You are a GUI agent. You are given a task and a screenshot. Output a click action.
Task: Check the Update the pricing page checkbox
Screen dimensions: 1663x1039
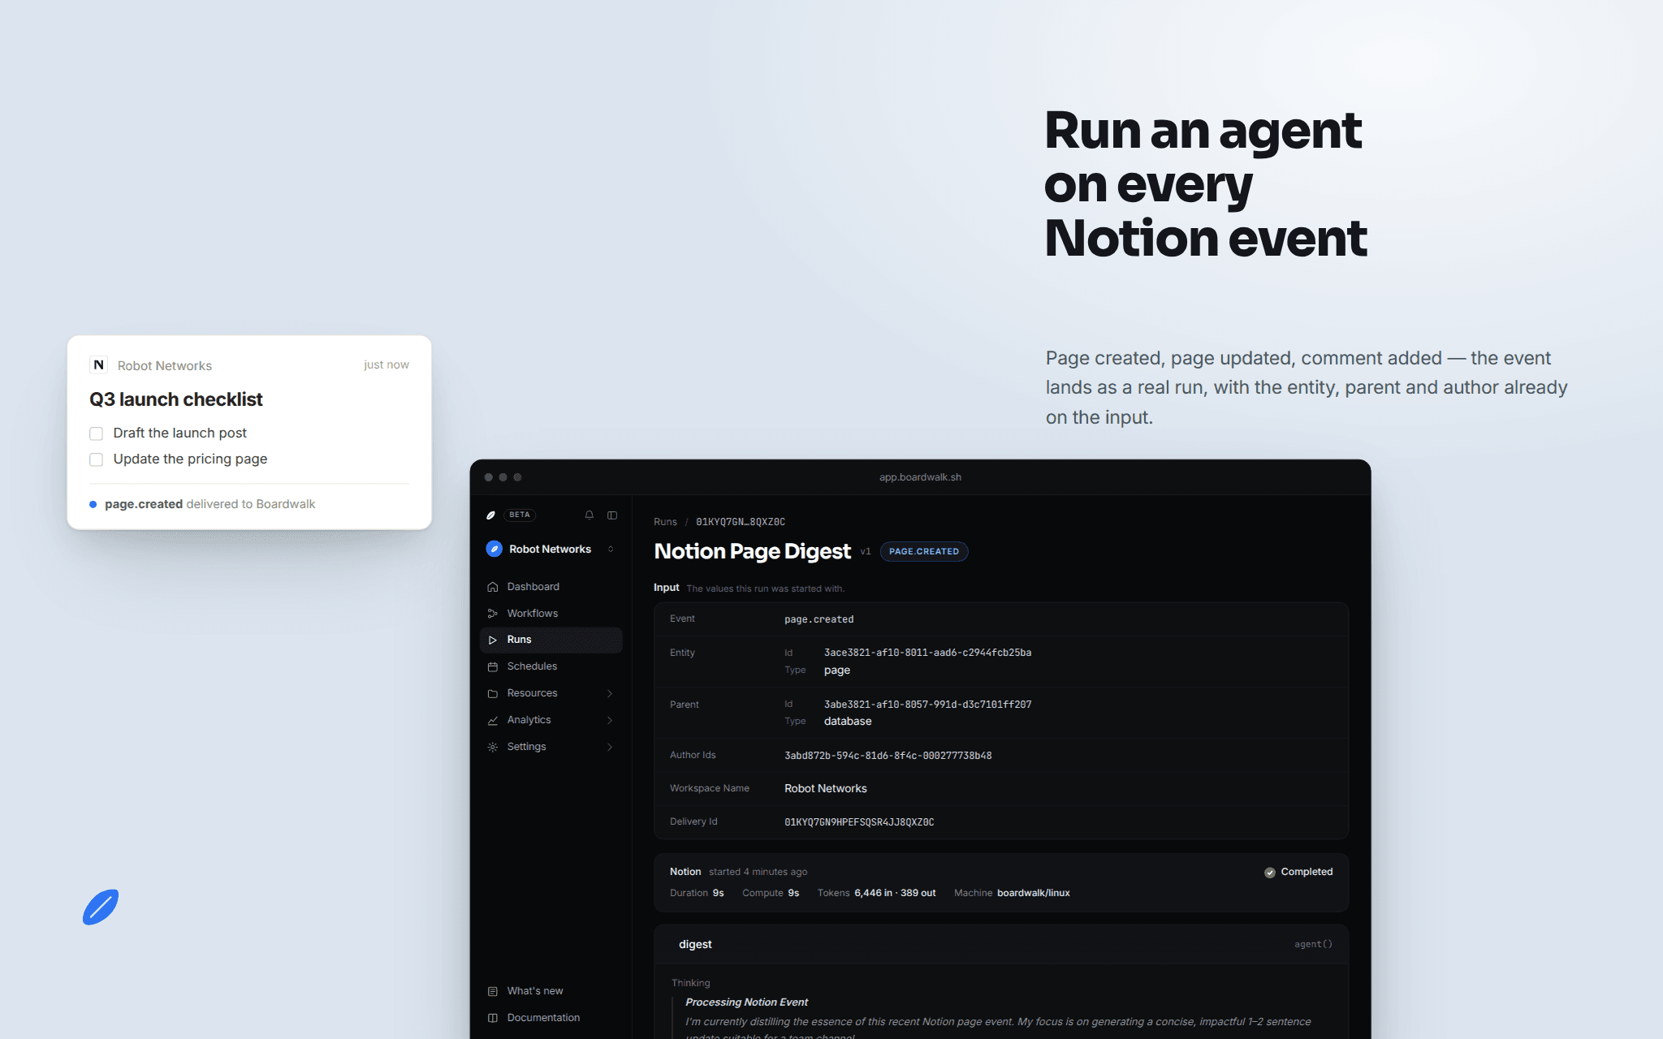[x=96, y=460]
